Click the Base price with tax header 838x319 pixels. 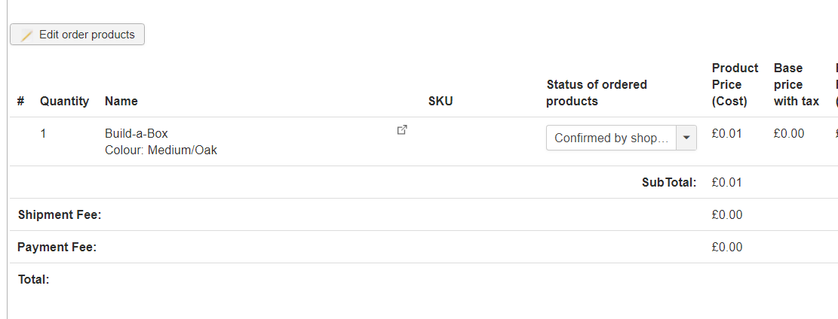pos(797,84)
